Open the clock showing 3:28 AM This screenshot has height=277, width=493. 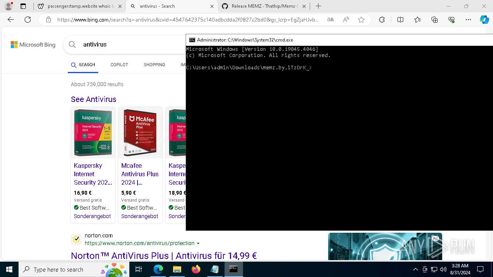(x=459, y=269)
